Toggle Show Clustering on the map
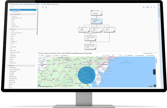 point(150,55)
